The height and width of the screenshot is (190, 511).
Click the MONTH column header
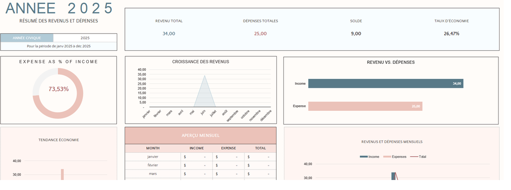[153, 148]
